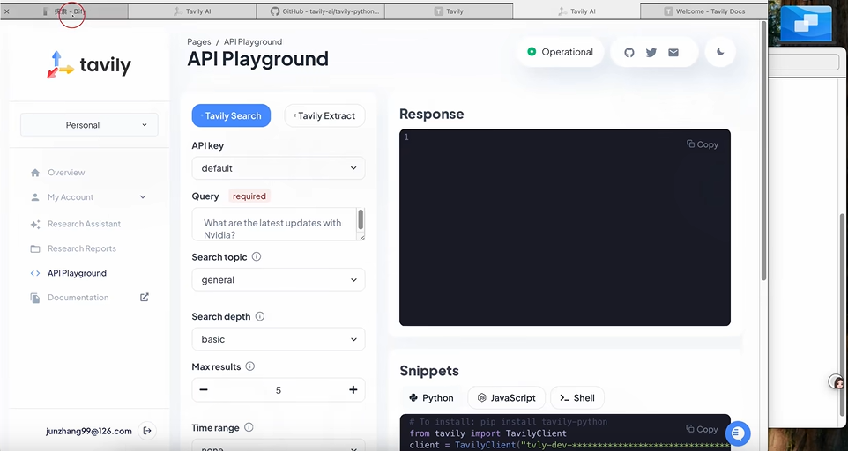Click the Max results number field
Viewport: 848px width, 451px height.
tap(279, 389)
